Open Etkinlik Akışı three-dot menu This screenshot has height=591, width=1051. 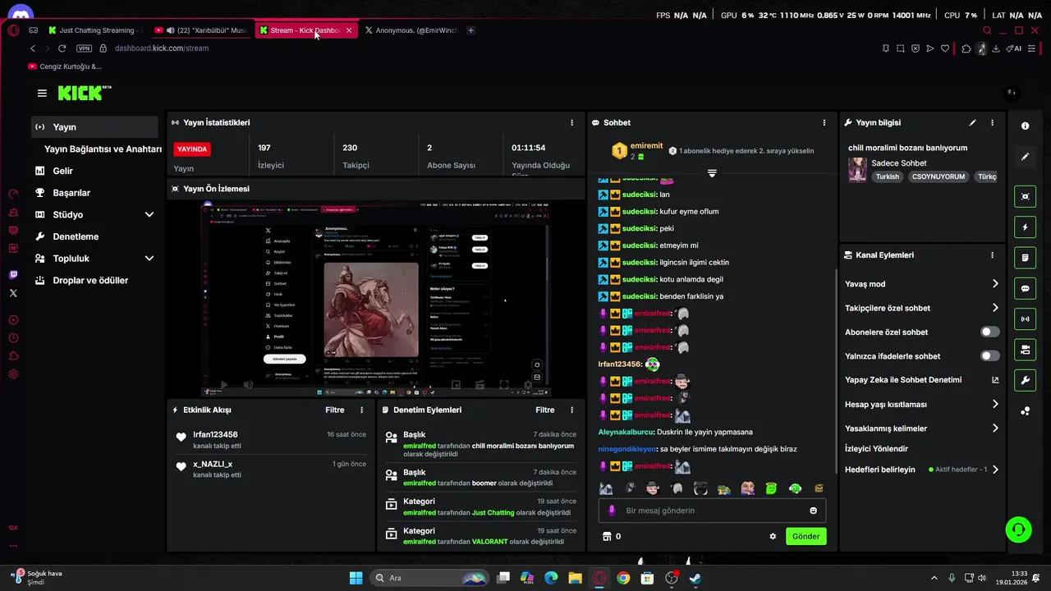pos(362,410)
